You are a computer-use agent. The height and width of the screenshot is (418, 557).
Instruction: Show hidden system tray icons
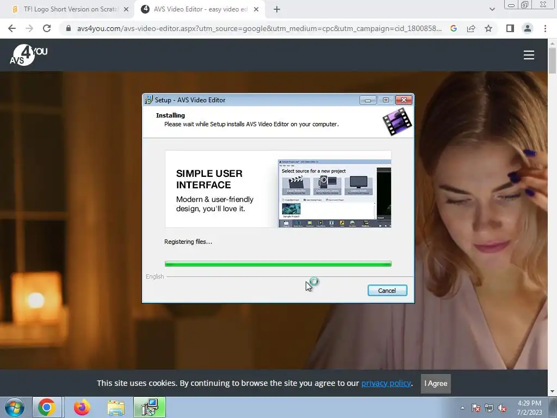(x=462, y=408)
